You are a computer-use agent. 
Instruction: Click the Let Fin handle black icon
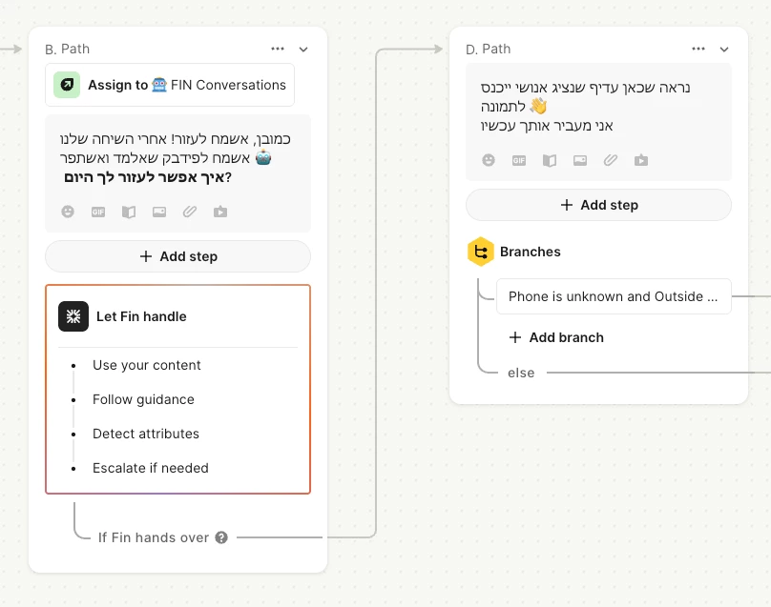pos(73,316)
